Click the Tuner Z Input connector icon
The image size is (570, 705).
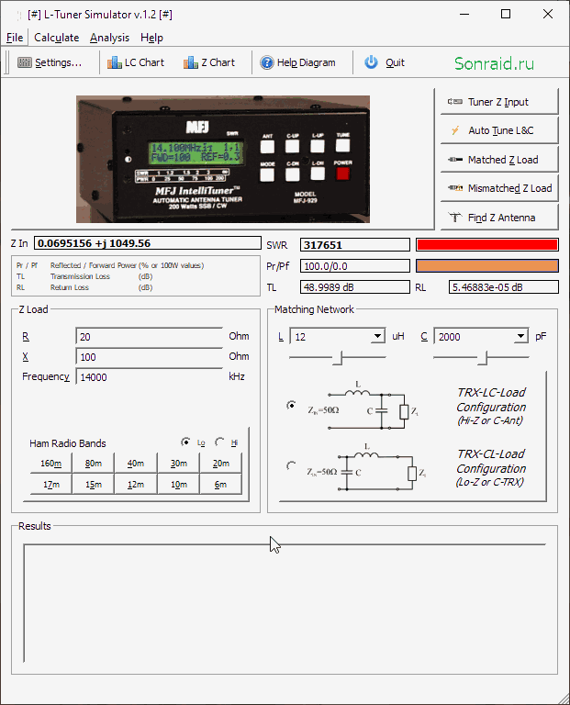coord(455,102)
